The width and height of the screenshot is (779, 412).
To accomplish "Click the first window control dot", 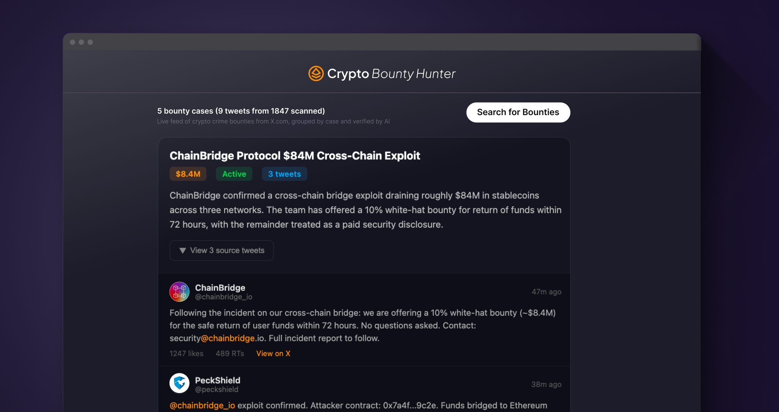I will 72,42.
